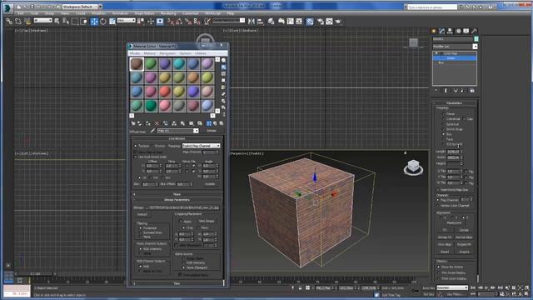Activate the Select and Move tool
Viewport: 533px width, 300px height.
click(x=94, y=22)
